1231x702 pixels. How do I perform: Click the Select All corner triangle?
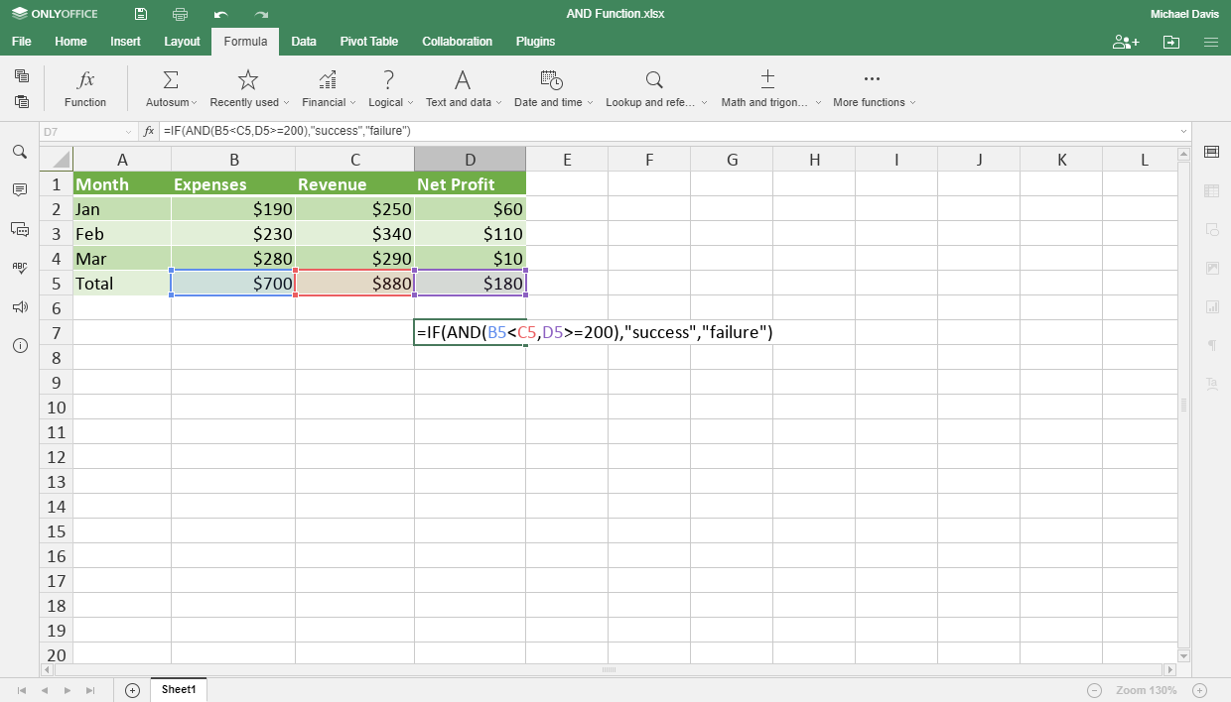pos(57,159)
